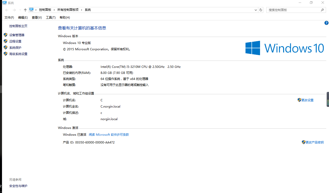Open the 查看(V) menu

(x=37, y=17)
